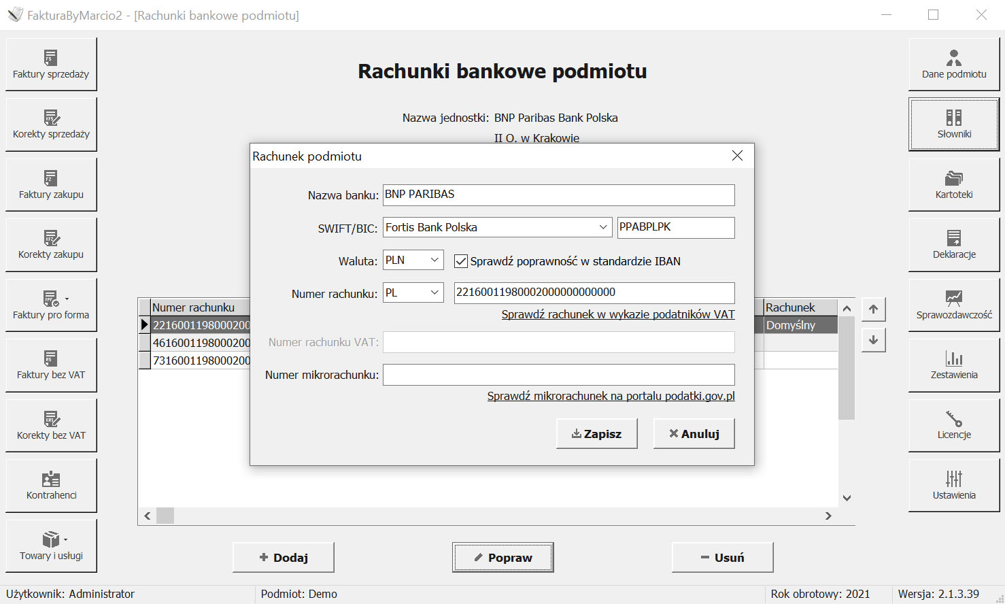Focus the Nazwa banku field
The image size is (1005, 604).
coord(558,195)
